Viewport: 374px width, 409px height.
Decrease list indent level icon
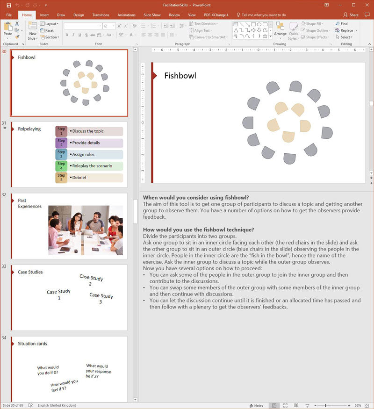166,26
